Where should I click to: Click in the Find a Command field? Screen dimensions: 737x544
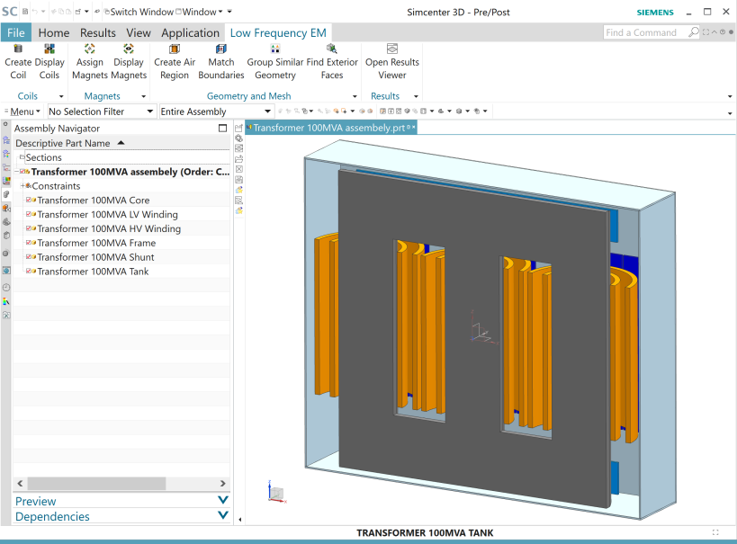(644, 32)
